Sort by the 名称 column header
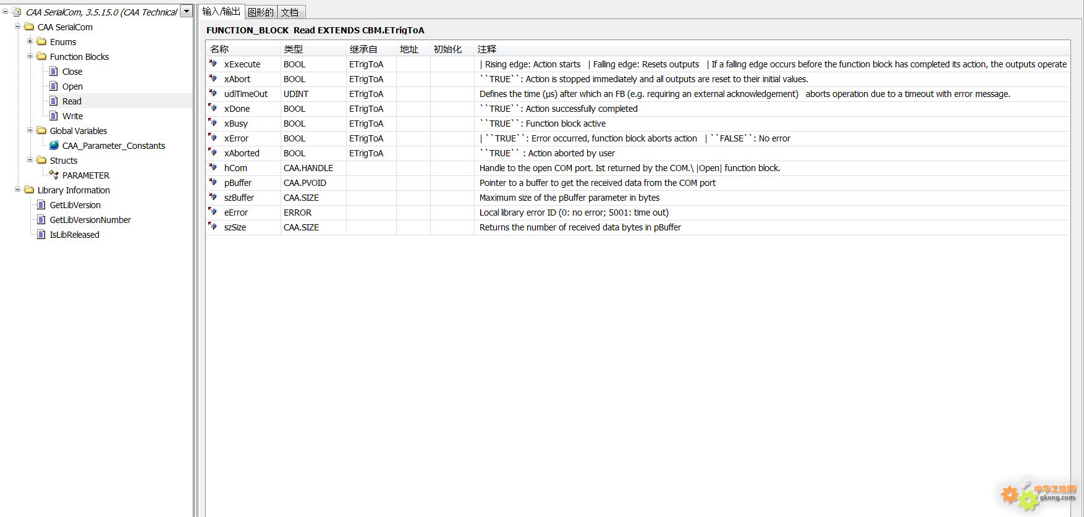 point(243,49)
